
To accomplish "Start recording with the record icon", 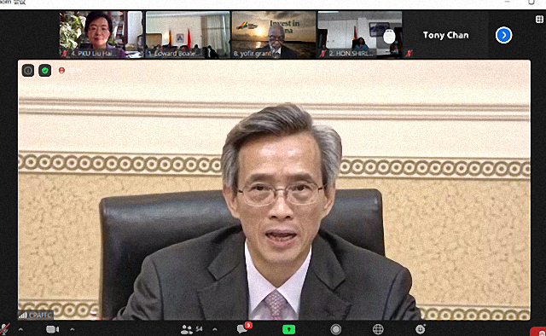I will (x=335, y=329).
